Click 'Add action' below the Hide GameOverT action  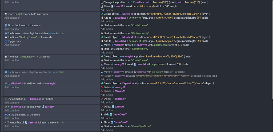(107, 118)
